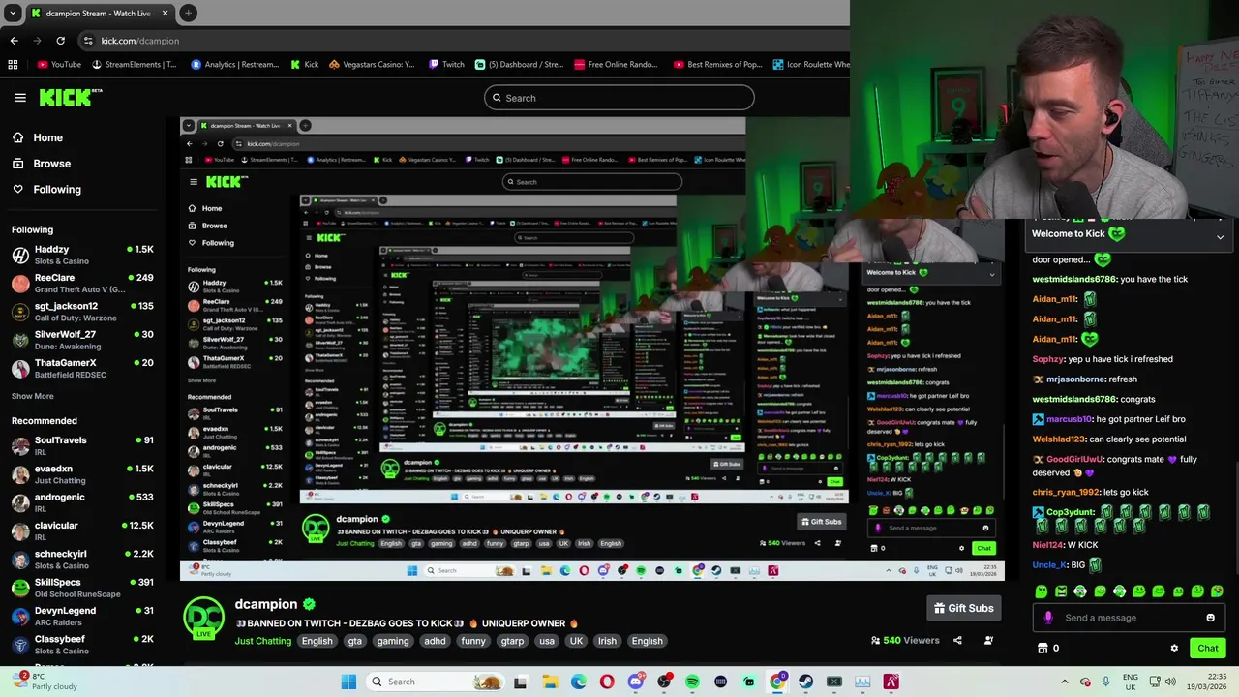Screen dimensions: 1239x697
Task: Select the first green quick emote
Action: (x=1042, y=591)
